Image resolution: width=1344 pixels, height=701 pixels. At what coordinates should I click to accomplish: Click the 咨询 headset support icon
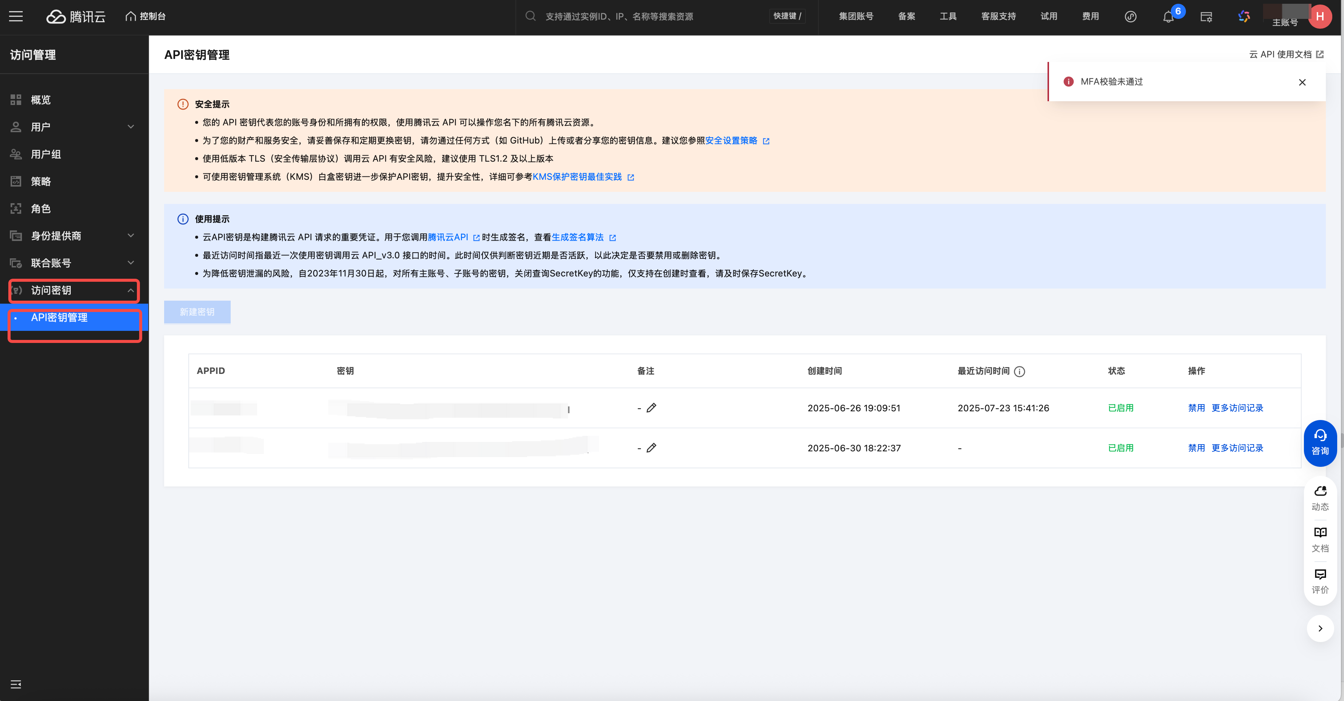point(1320,443)
